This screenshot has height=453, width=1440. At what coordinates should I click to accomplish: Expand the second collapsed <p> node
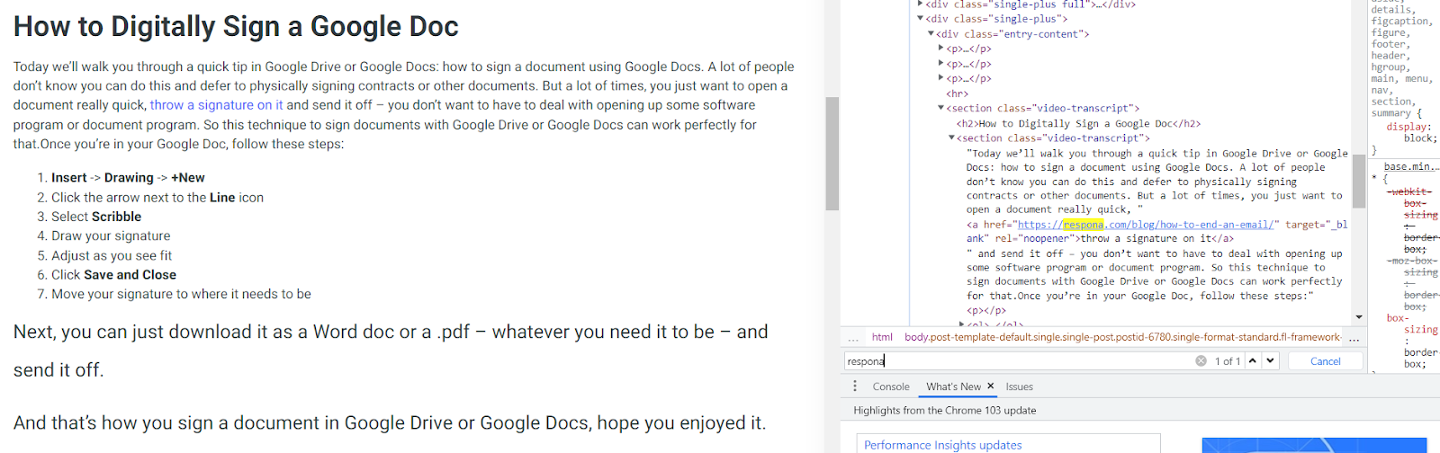pos(940,64)
